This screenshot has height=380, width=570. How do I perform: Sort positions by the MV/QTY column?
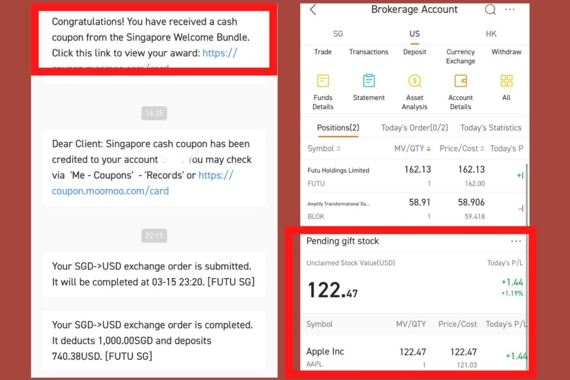[412, 148]
